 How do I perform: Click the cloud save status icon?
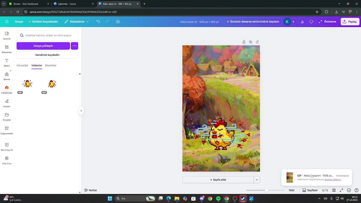coord(118,22)
